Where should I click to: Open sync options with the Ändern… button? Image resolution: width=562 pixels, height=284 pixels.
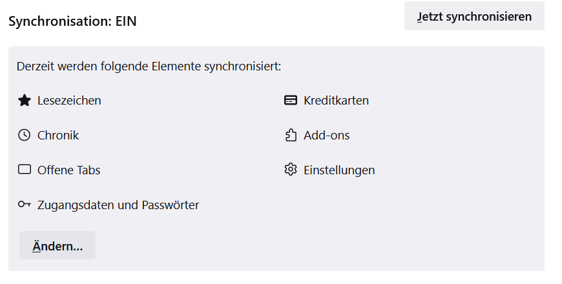[57, 246]
